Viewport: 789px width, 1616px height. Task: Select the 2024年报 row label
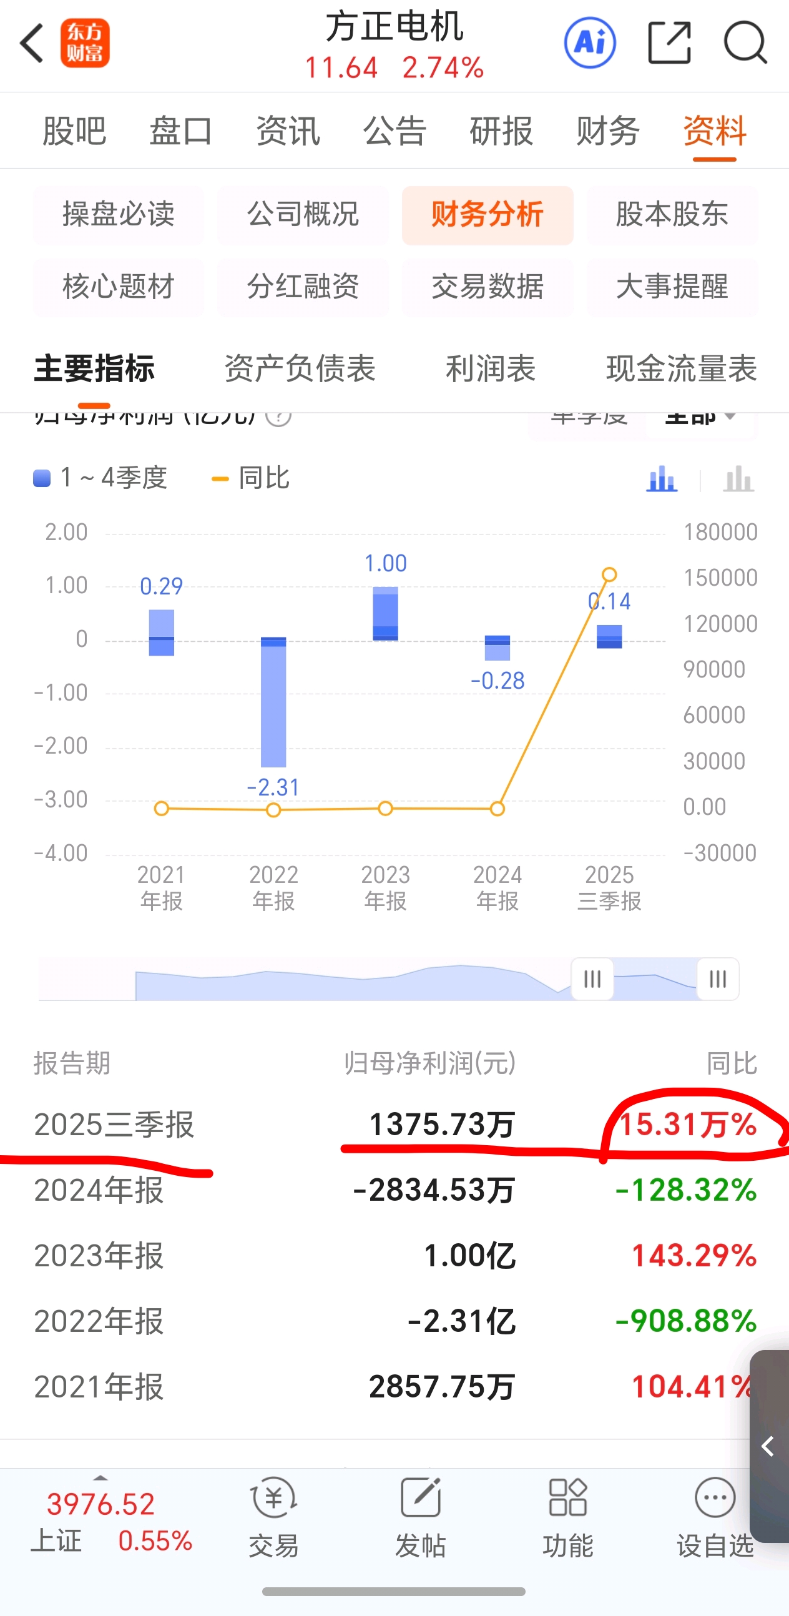(99, 1190)
